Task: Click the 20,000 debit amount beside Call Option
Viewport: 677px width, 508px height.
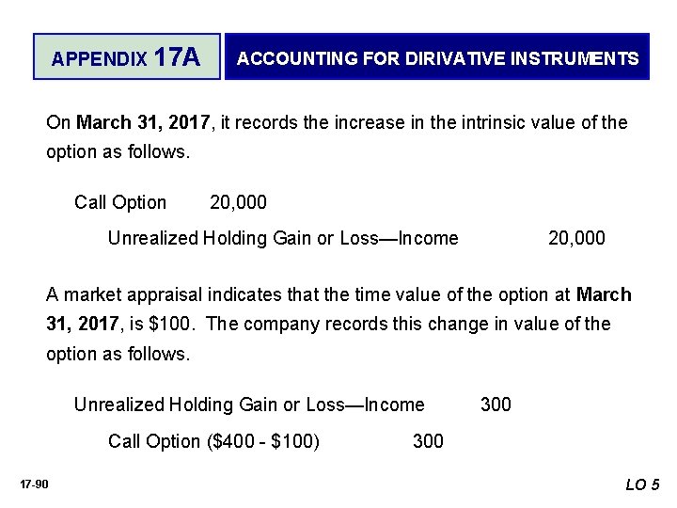Action: [x=238, y=202]
